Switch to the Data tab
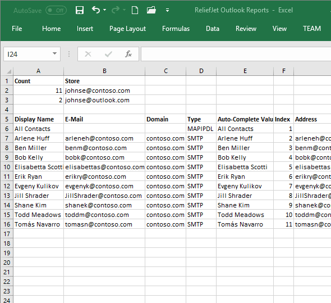 pos(213,29)
